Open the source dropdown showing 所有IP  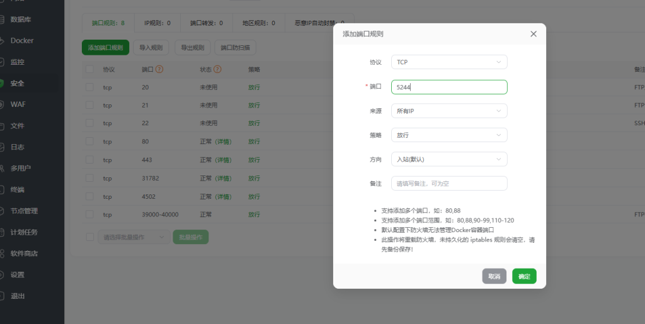(448, 111)
